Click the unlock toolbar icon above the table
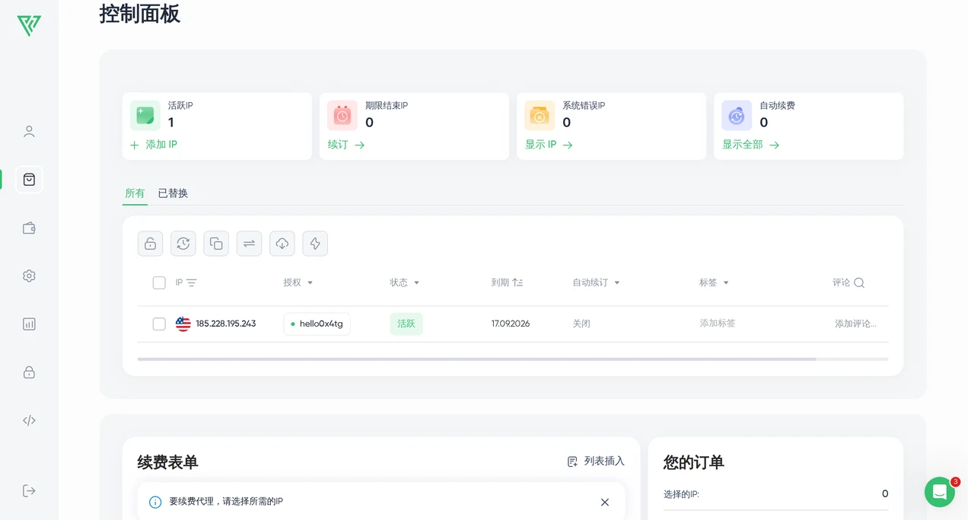Image resolution: width=974 pixels, height=520 pixels. tap(151, 244)
